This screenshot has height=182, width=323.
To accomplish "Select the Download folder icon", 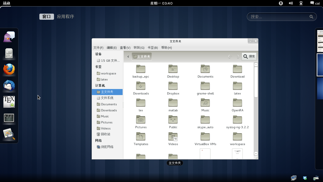I will 237,72.
